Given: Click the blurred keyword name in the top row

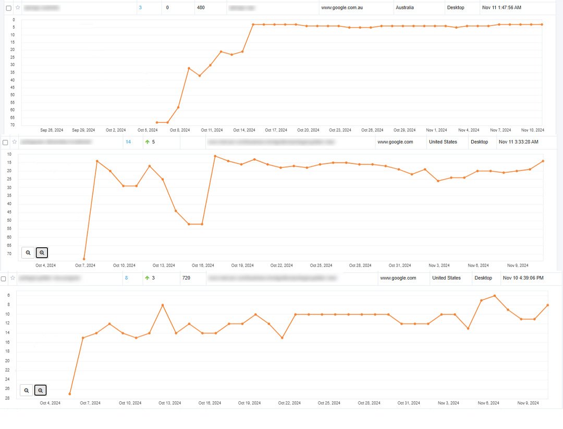Looking at the screenshot, I should tap(42, 7).
